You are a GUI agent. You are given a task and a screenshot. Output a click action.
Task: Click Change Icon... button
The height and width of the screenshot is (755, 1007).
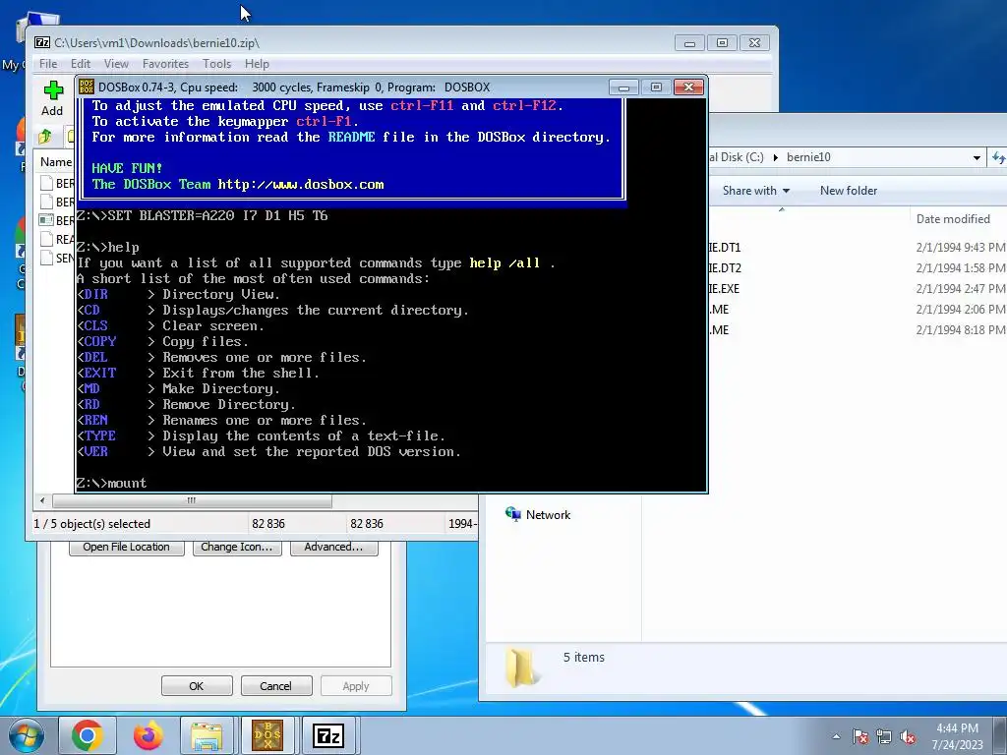(x=237, y=547)
